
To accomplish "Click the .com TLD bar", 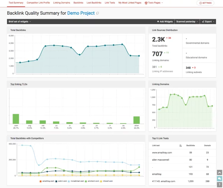I will click(16, 119).
